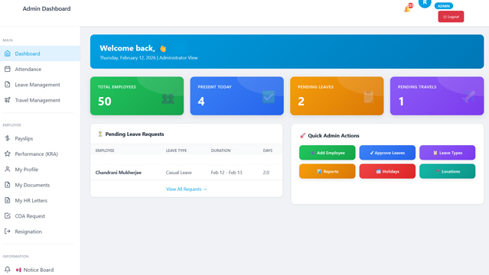Open the Total Employees 50 card
The width and height of the screenshot is (489, 275).
pos(137,96)
